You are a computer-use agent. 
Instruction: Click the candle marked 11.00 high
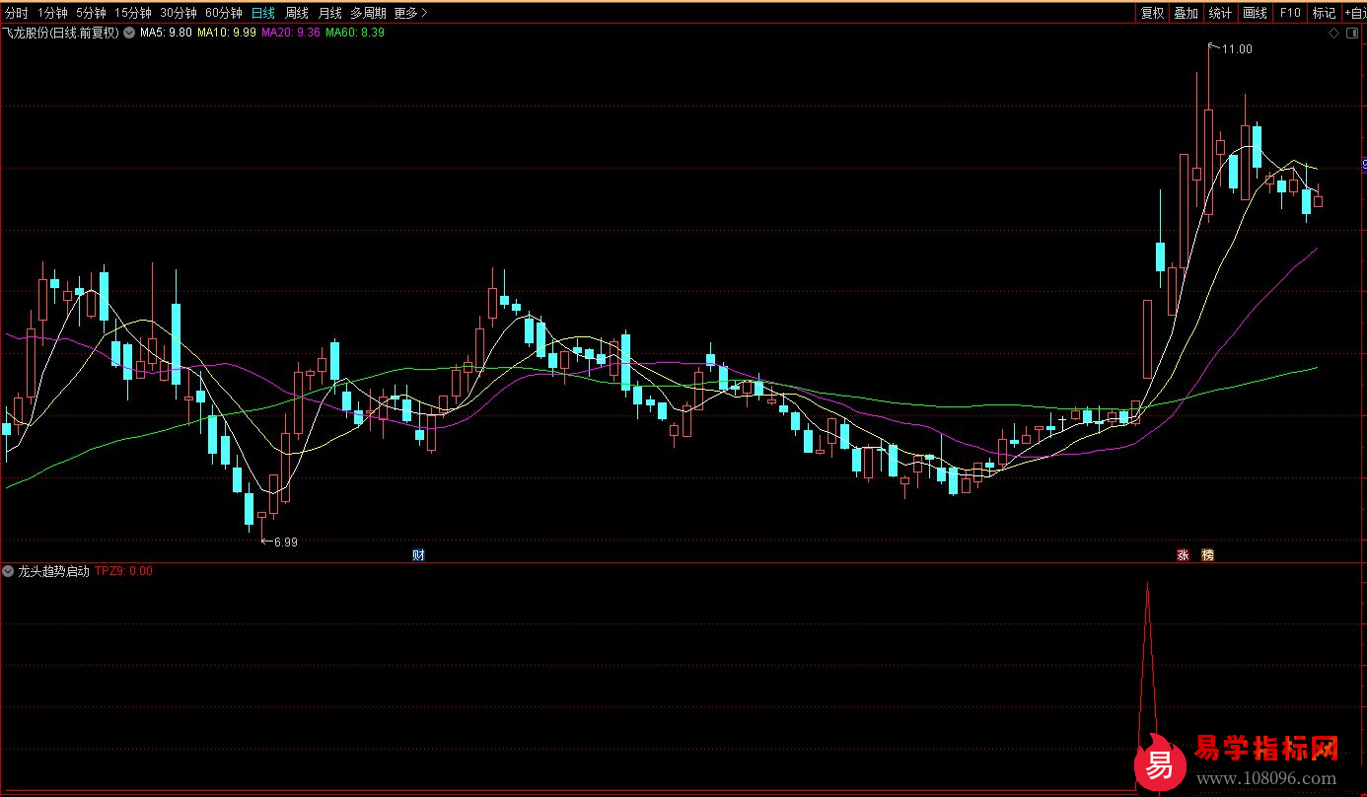click(x=1207, y=163)
